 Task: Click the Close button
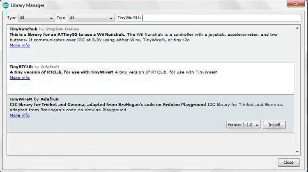288,162
